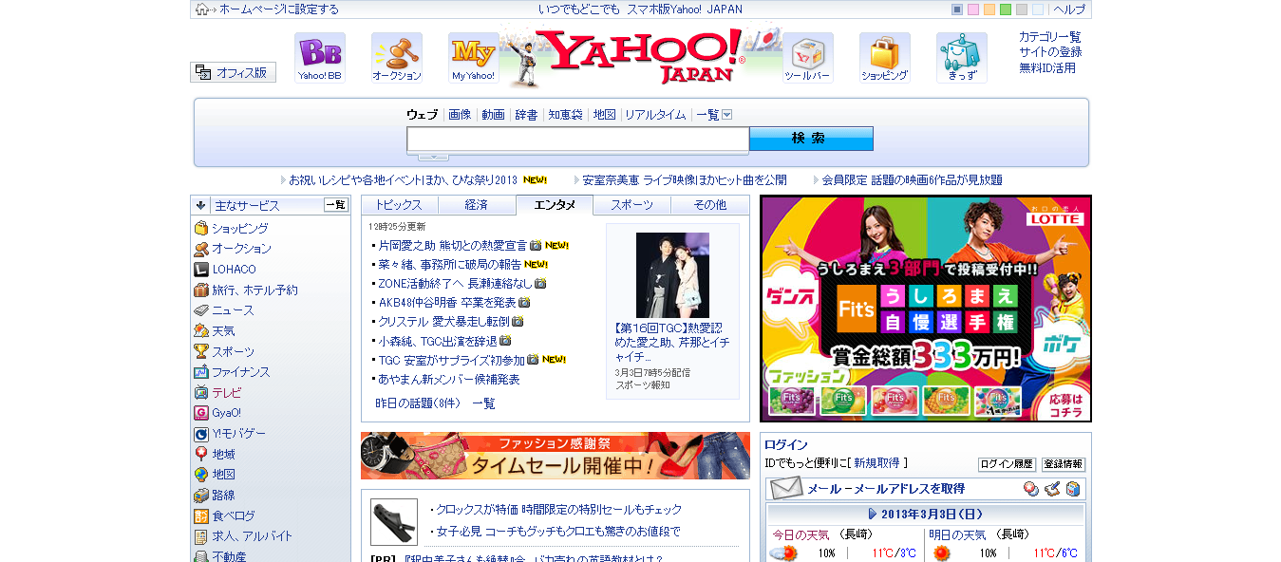Viewport: 1281px width, 562px height.
Task: Select the リアルタイム search tab
Action: click(x=655, y=115)
